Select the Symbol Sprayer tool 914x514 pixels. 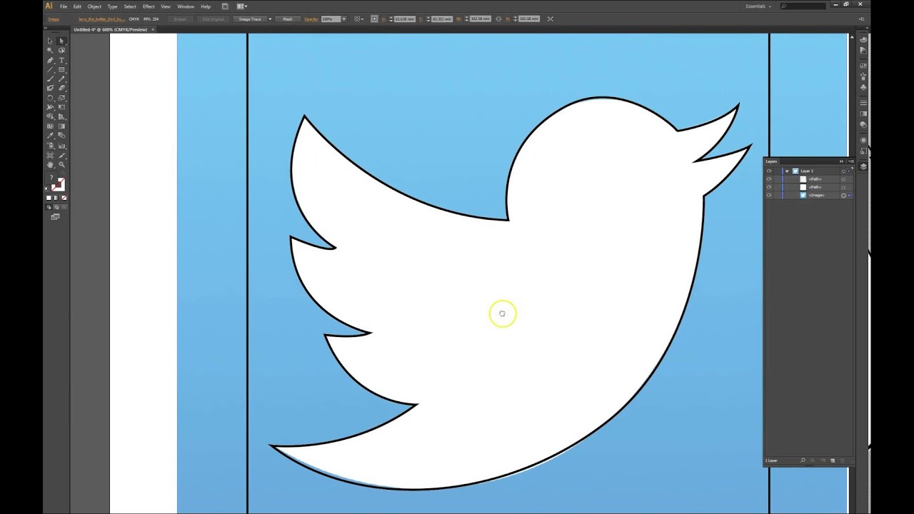tap(50, 146)
